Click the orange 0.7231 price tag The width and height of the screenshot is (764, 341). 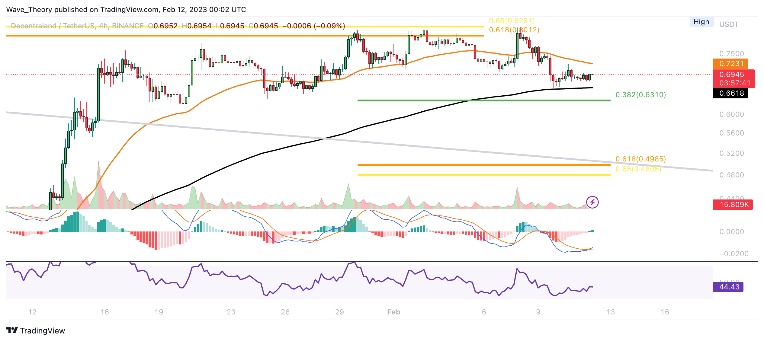tap(731, 64)
